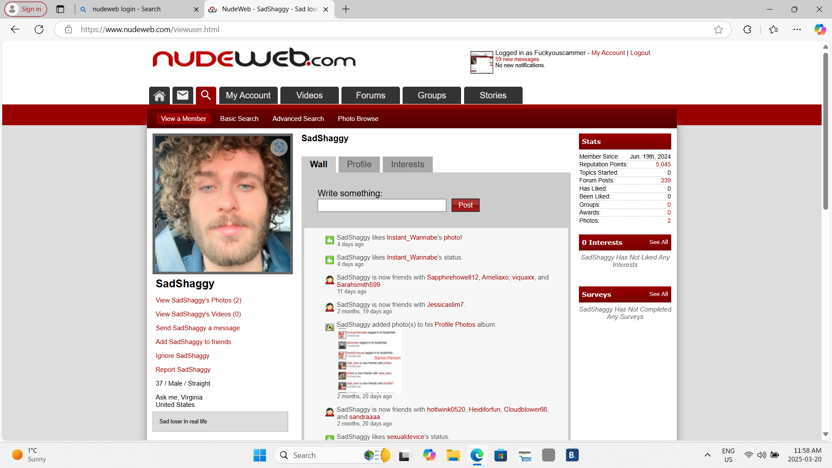
Task: Show hidden system tray icons chevron
Action: pos(707,455)
